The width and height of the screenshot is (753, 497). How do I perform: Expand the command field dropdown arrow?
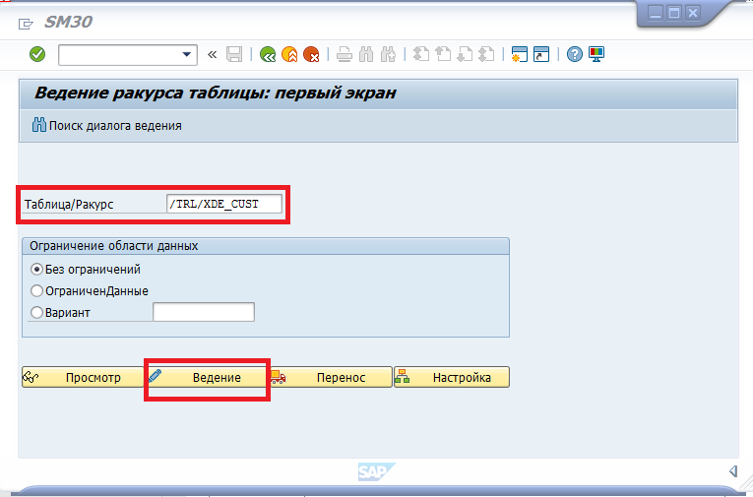point(187,54)
